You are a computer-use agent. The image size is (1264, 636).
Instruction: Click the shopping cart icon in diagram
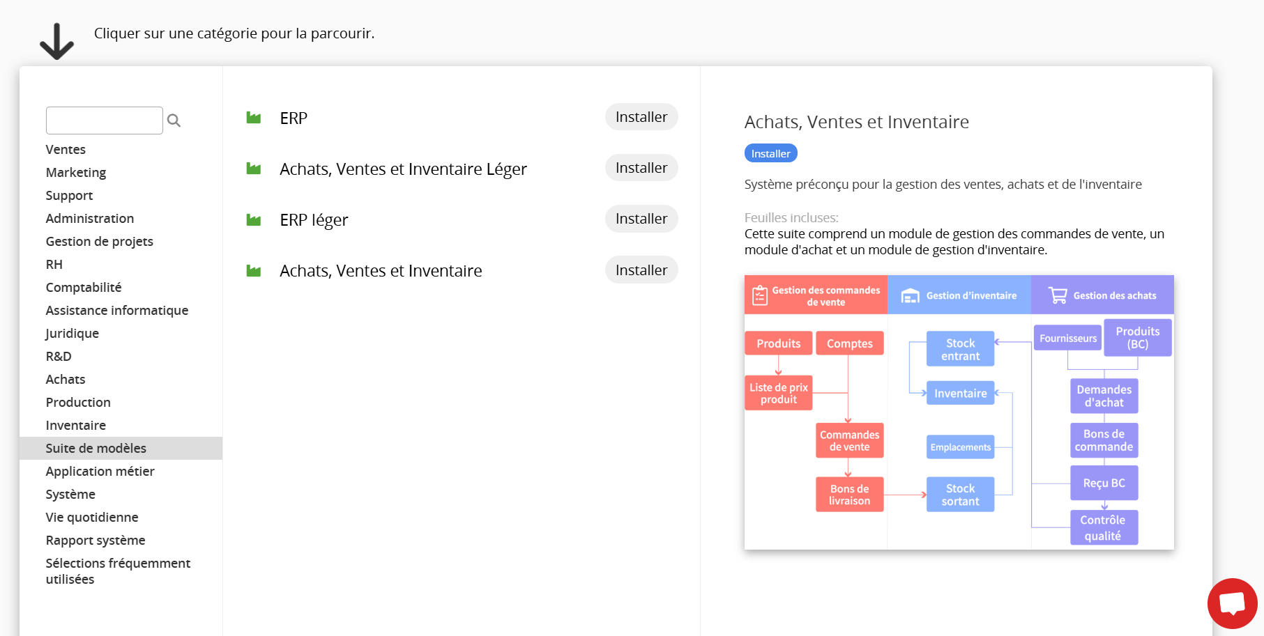pyautogui.click(x=1057, y=295)
